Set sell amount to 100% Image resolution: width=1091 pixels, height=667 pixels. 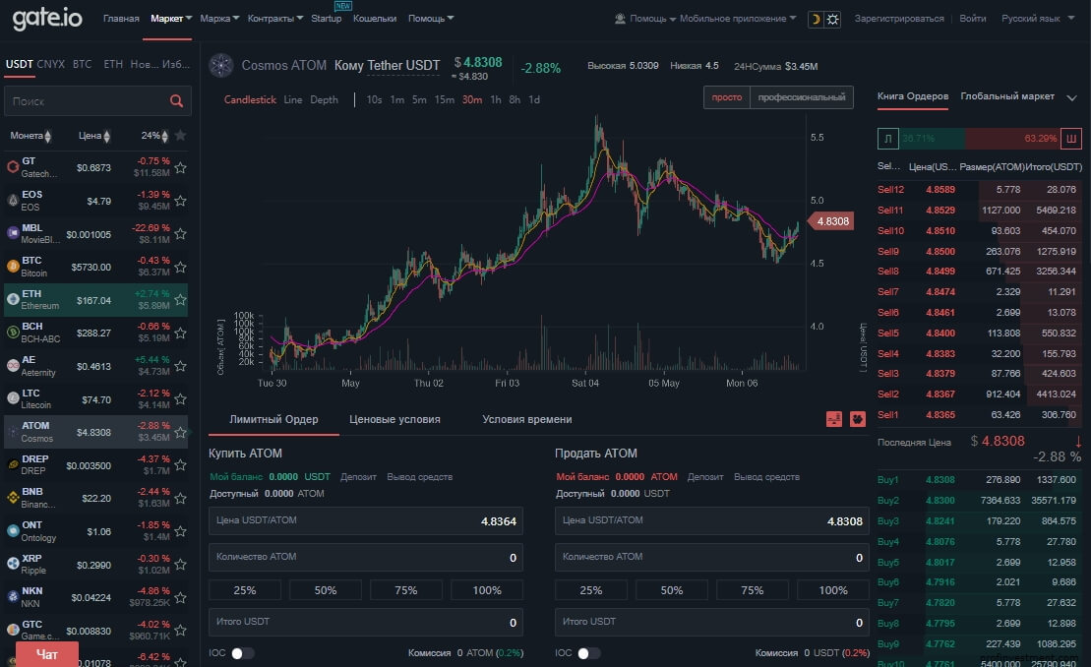[833, 590]
